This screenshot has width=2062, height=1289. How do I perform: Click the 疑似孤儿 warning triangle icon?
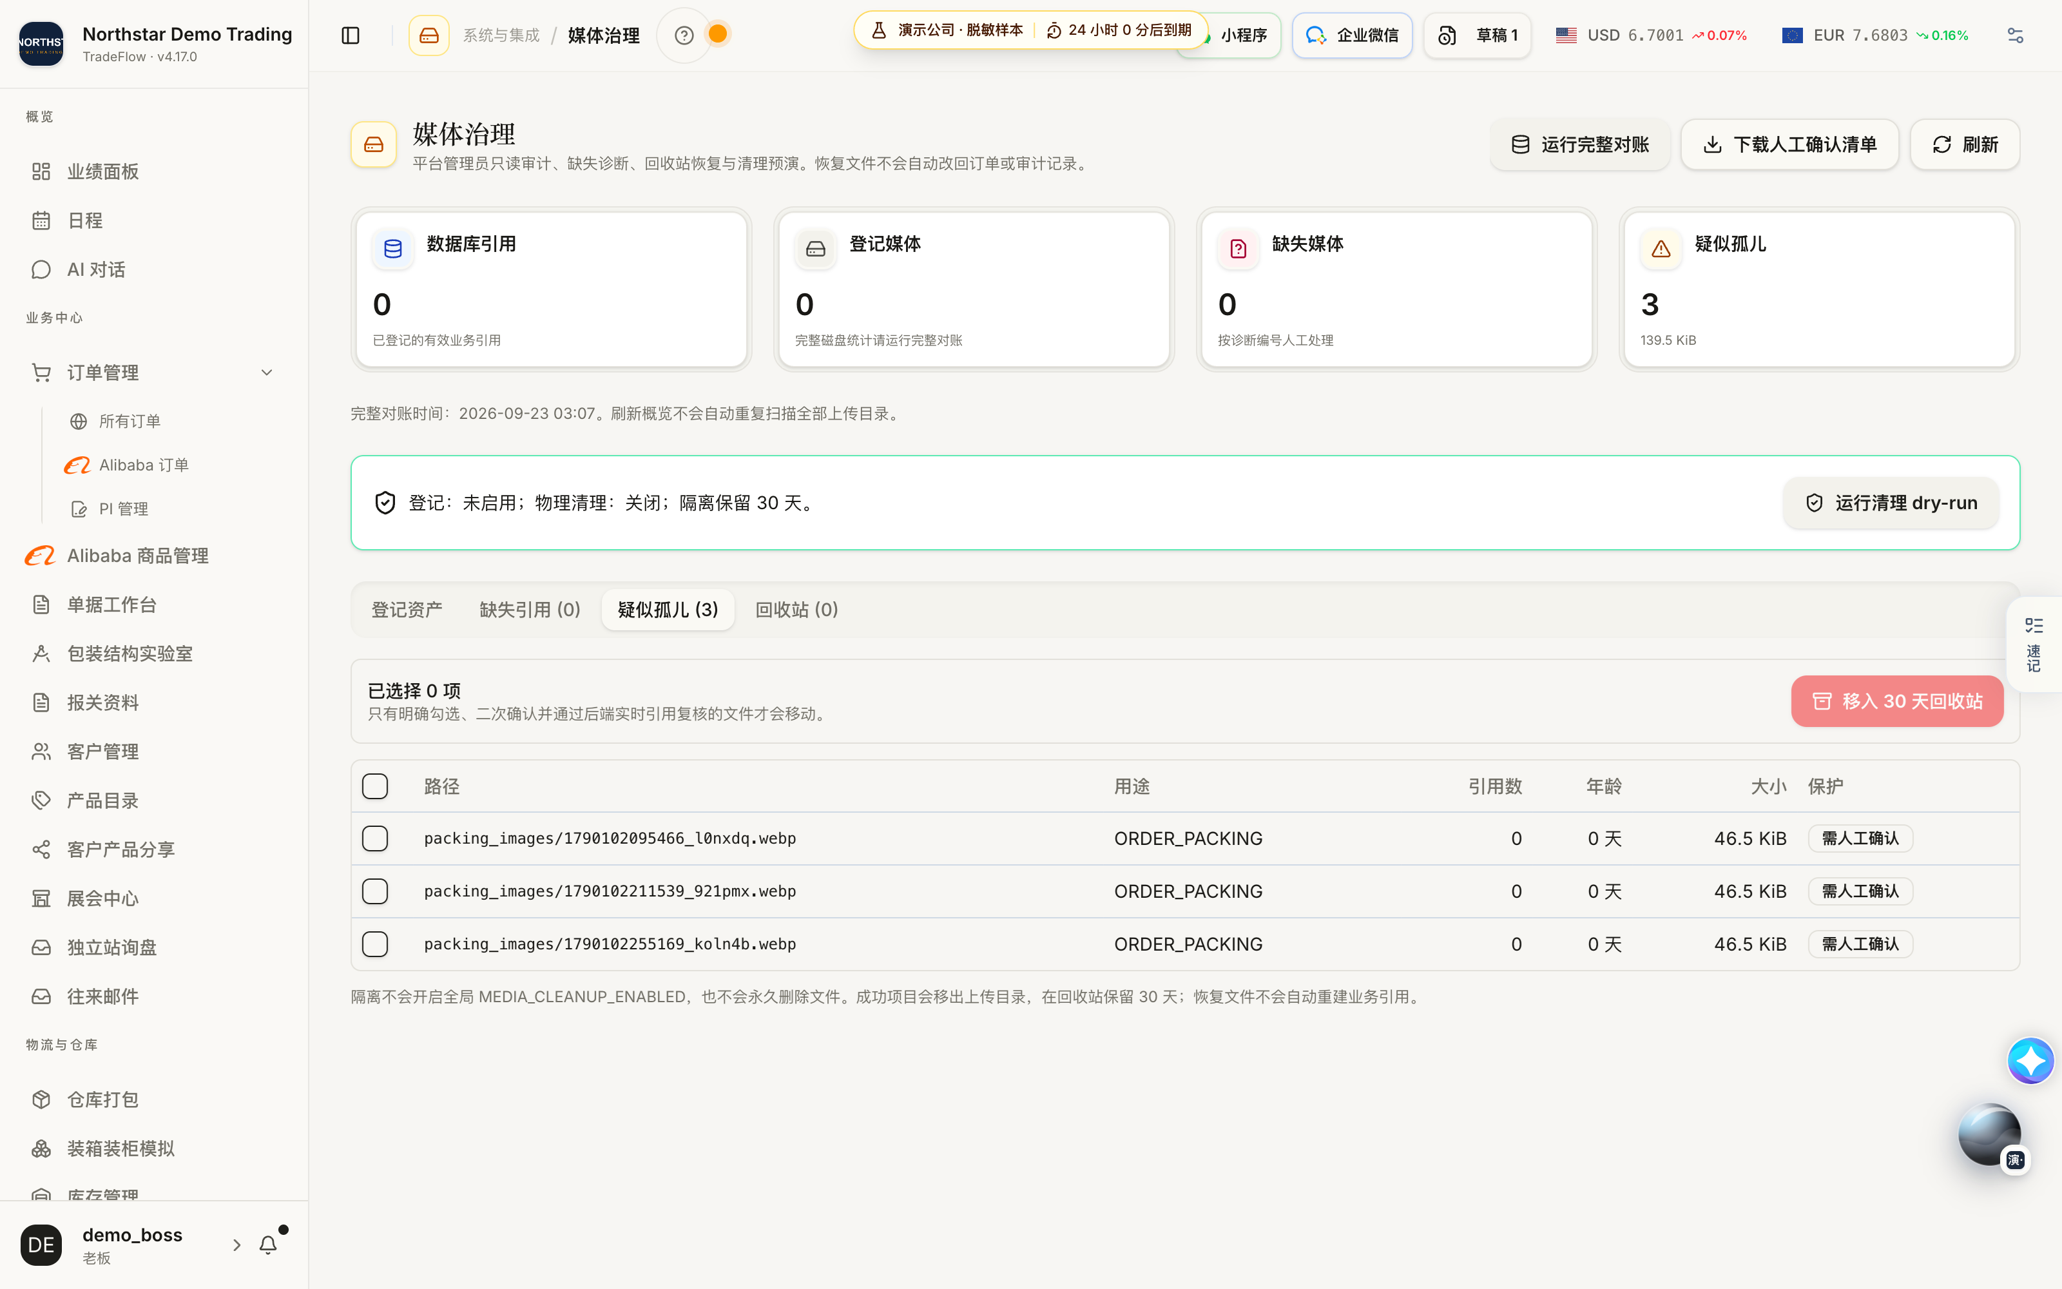[x=1661, y=249]
